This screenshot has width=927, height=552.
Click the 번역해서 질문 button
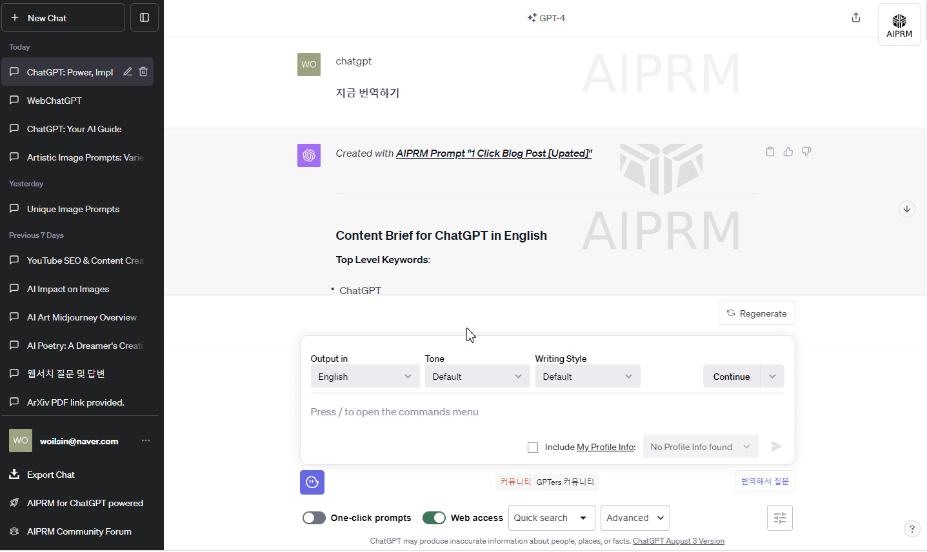click(764, 481)
